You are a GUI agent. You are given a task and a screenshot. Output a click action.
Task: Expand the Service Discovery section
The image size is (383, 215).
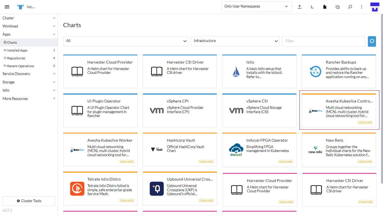(x=29, y=74)
